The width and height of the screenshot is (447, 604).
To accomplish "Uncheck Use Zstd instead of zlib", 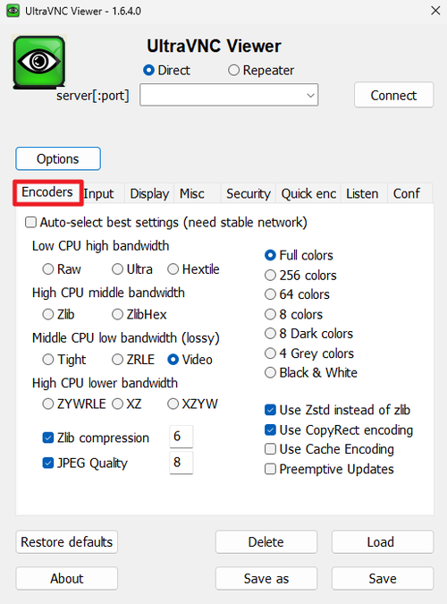I will 270,410.
